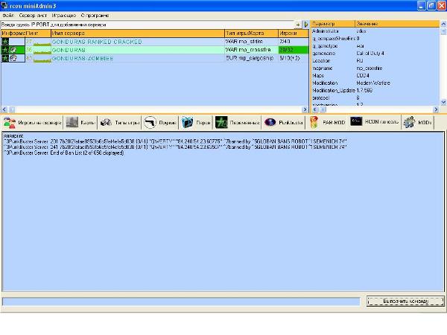Click the Administrator parameter row
This screenshot has height=335, width=447.
375,31
